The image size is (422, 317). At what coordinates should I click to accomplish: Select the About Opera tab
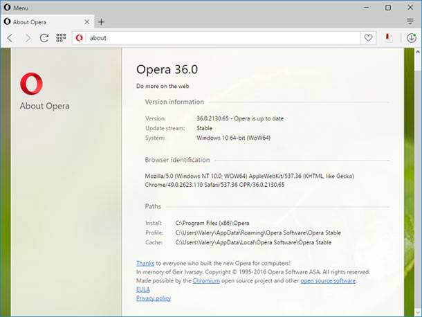coord(47,22)
